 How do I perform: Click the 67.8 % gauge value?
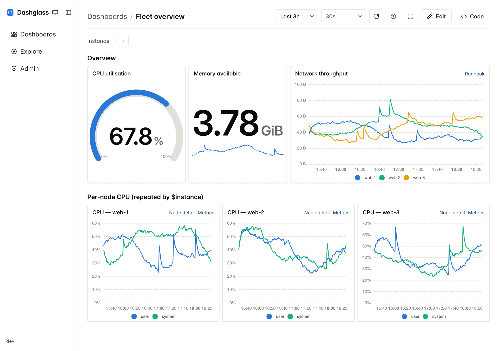[x=136, y=137]
